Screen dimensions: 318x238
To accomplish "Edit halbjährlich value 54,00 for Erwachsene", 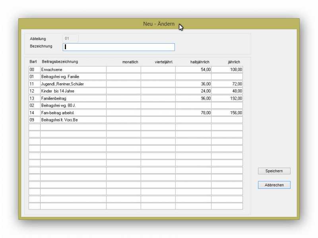I will (x=193, y=69).
